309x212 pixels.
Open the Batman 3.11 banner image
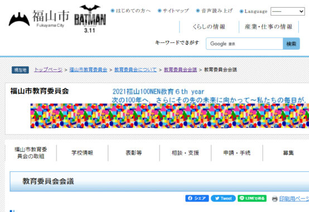click(x=90, y=19)
